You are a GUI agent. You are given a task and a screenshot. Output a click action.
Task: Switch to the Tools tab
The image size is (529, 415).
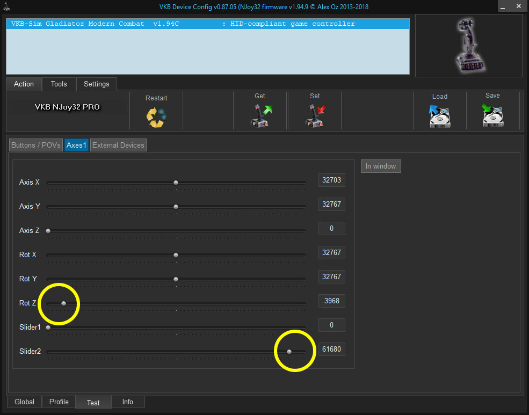[59, 84]
